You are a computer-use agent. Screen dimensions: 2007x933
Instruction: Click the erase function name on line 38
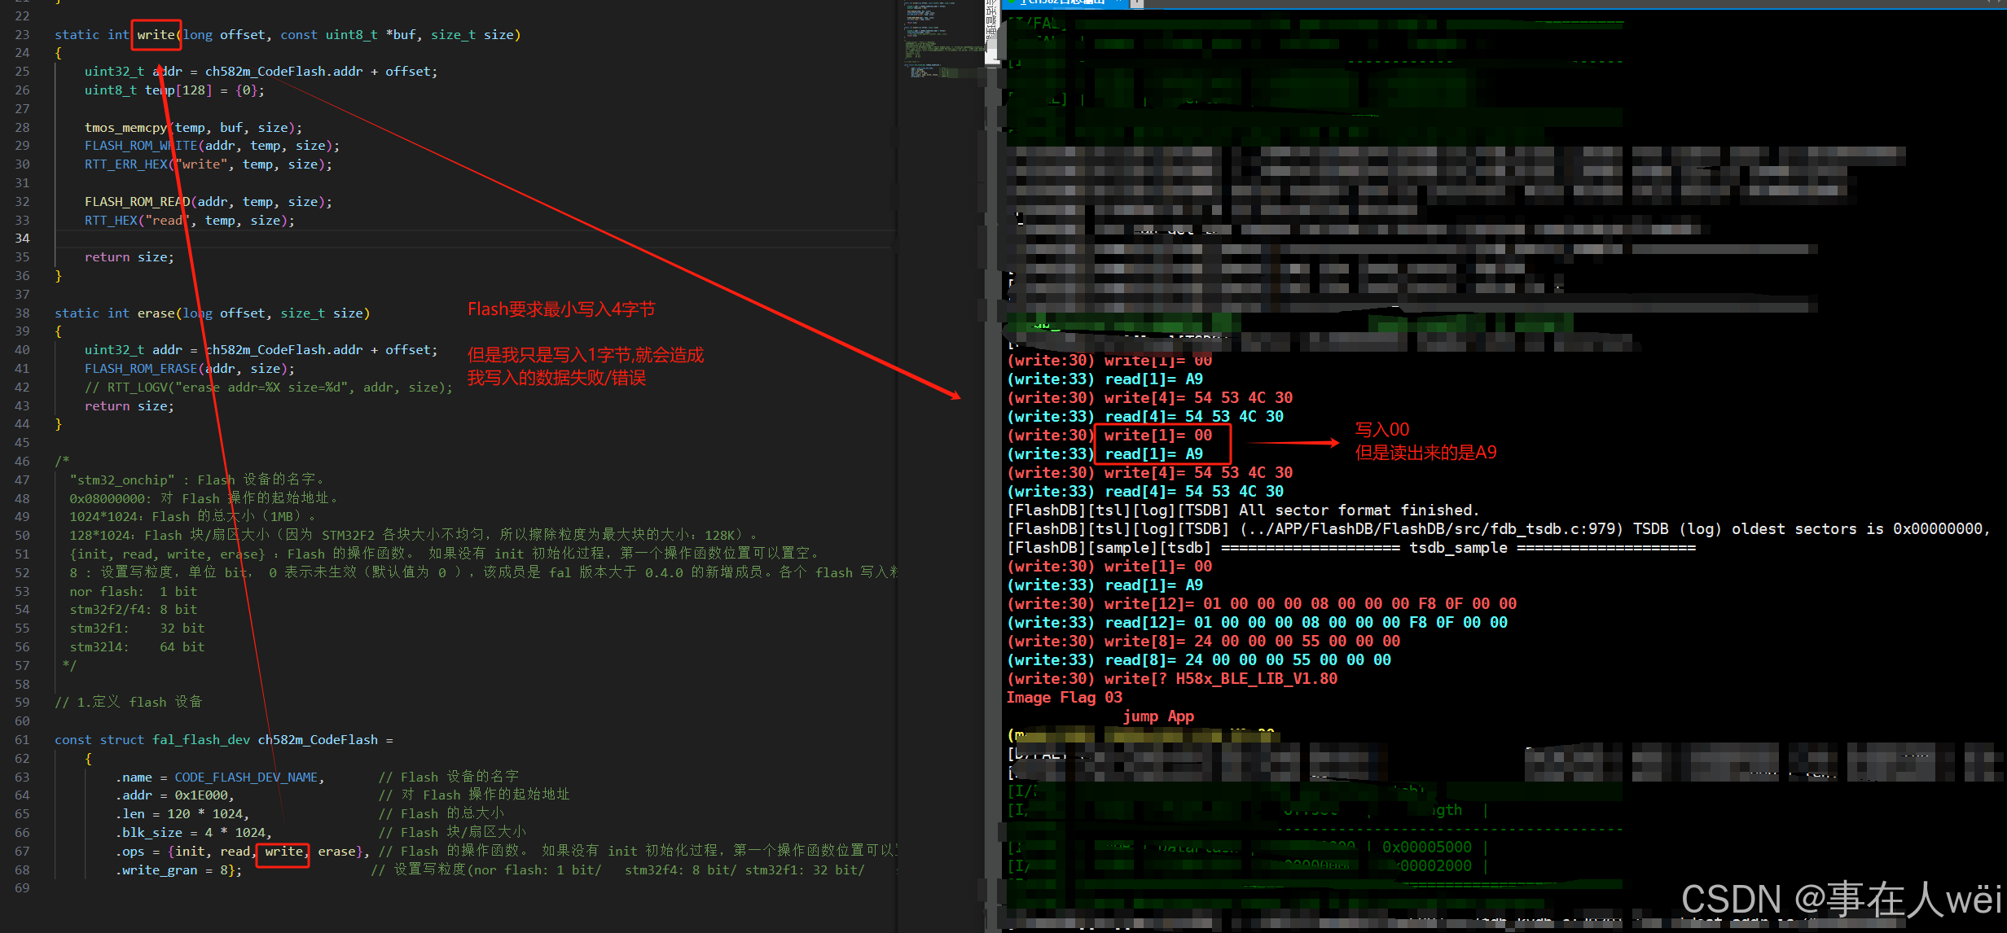pos(156,313)
